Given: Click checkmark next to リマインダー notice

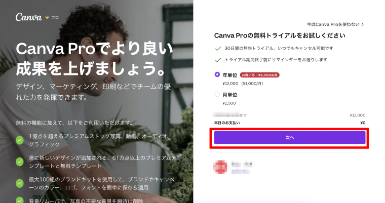Looking at the screenshot, I should click(x=218, y=60).
